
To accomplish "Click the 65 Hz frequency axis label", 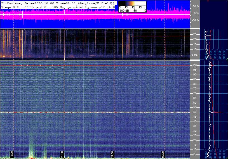I will [194, 98].
